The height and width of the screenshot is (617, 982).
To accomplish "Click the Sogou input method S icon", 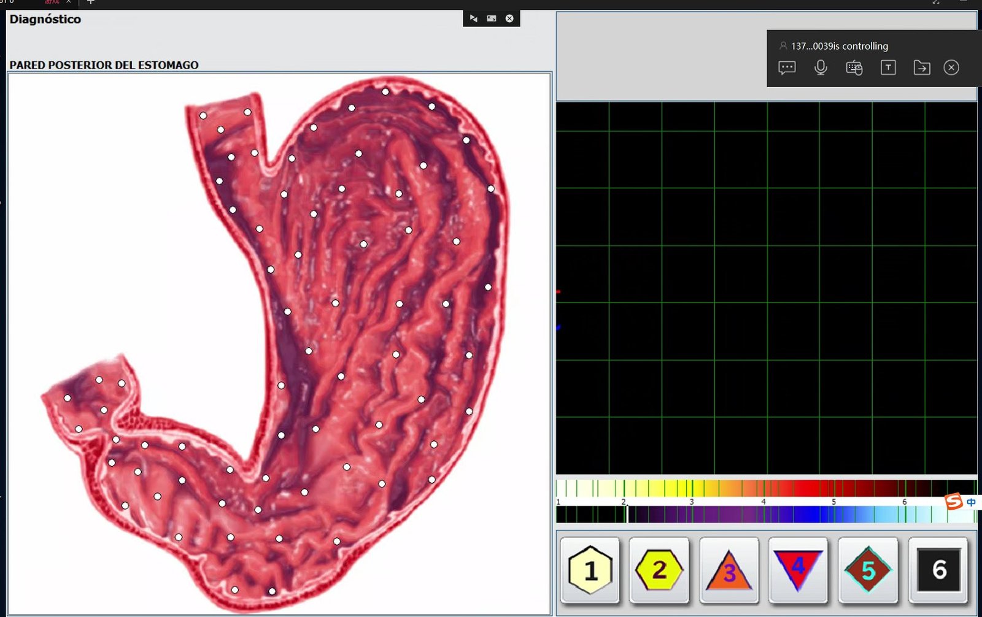I will tap(954, 502).
